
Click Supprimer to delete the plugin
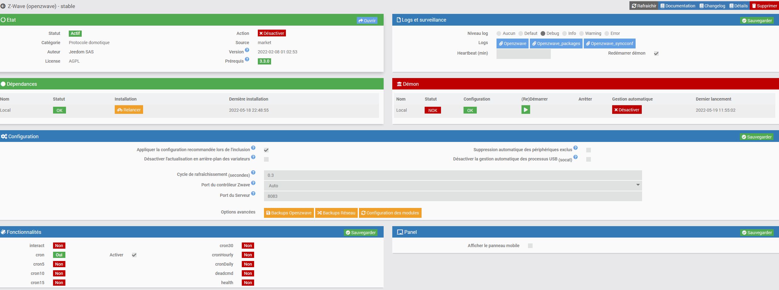[x=765, y=6]
